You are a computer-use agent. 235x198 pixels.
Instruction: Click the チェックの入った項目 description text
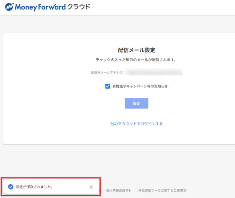(136, 60)
